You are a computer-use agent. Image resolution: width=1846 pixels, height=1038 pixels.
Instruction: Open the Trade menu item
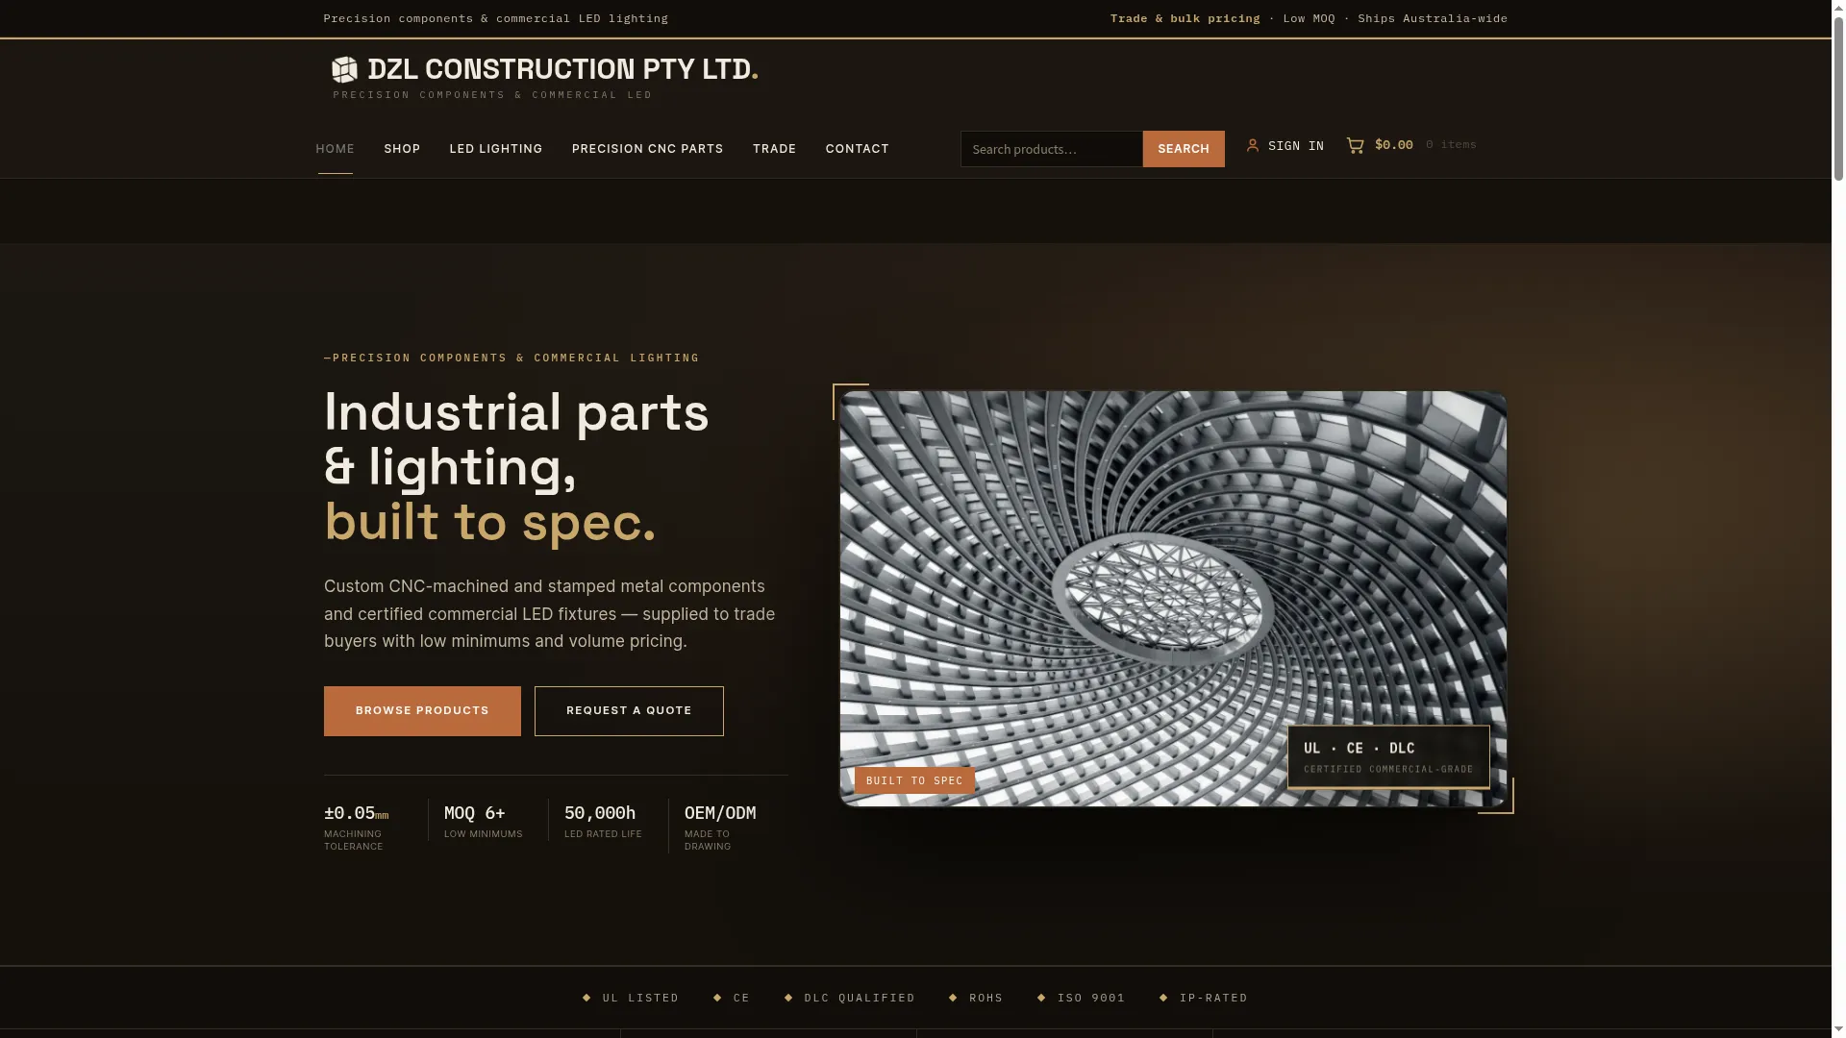pyautogui.click(x=774, y=148)
